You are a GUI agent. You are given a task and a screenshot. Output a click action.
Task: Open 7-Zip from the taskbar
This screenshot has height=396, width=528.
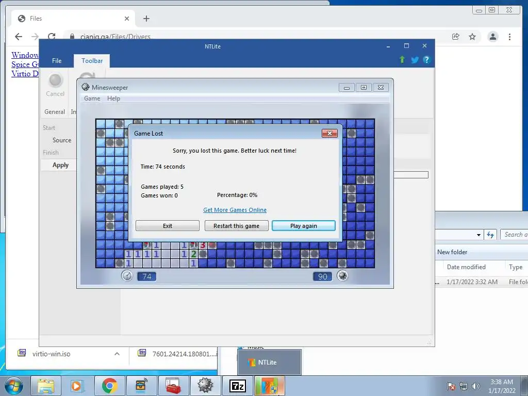[x=237, y=386]
